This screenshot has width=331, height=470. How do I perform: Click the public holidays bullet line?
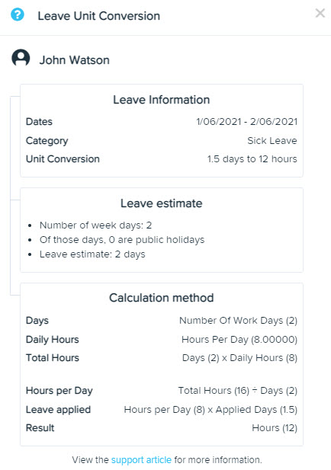[x=122, y=240]
